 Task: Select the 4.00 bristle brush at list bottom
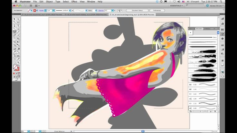pos(203,108)
